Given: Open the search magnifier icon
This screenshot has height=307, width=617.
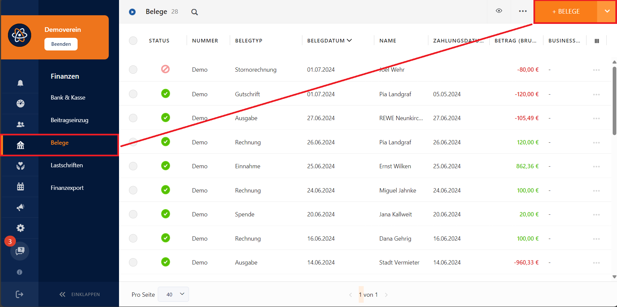Looking at the screenshot, I should pos(195,12).
